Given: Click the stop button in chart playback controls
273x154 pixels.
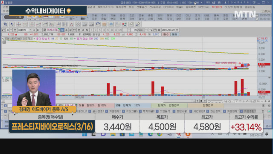Looking at the screenshot, I should coord(201,101).
